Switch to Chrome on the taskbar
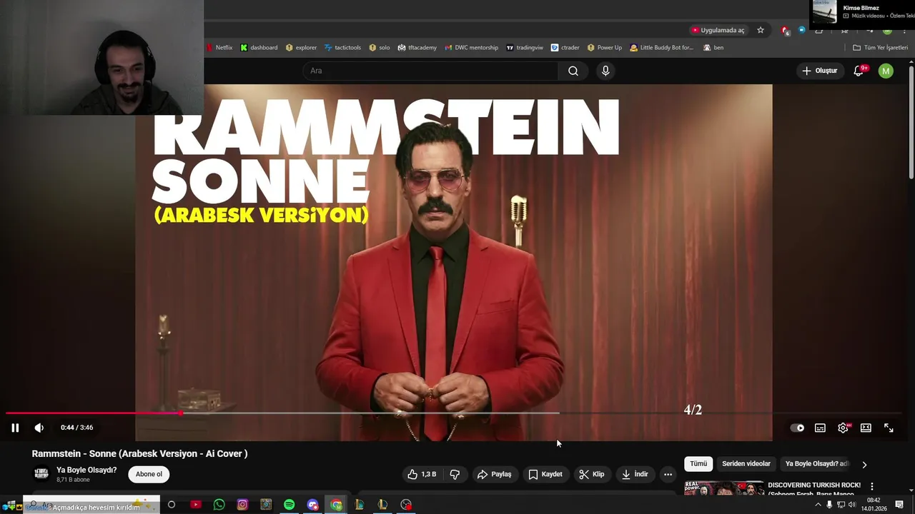 pyautogui.click(x=336, y=505)
